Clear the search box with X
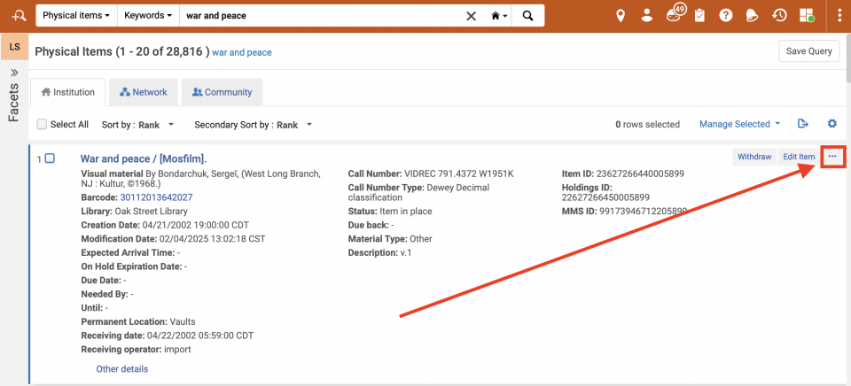 click(471, 16)
